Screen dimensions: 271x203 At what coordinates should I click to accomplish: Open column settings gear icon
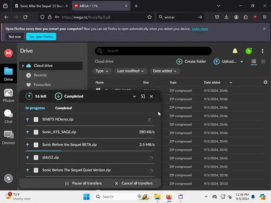pos(265,82)
